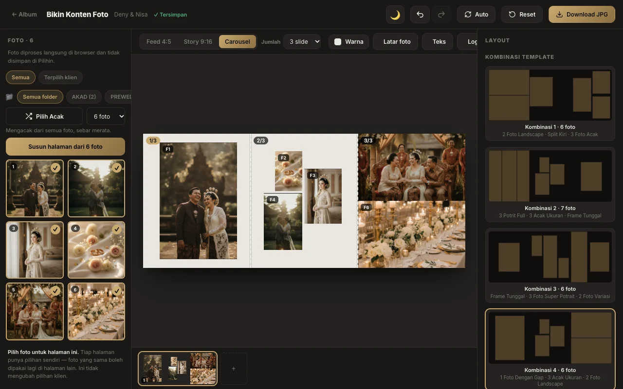
Task: Choose Kombinasi 2 · 7 foto template
Action: pyautogui.click(x=550, y=185)
